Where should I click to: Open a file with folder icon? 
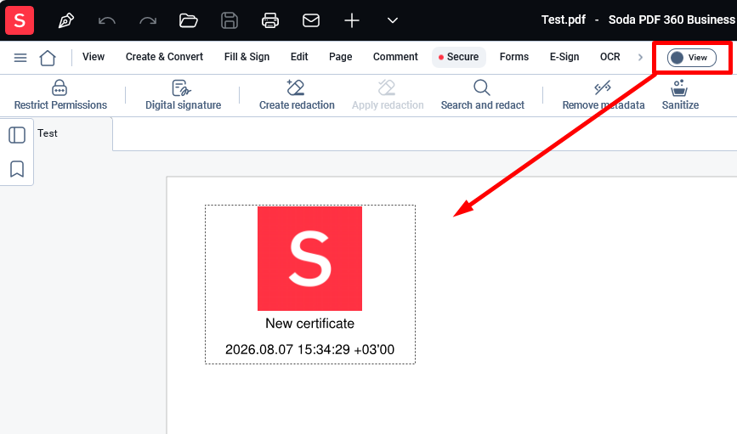tap(189, 20)
